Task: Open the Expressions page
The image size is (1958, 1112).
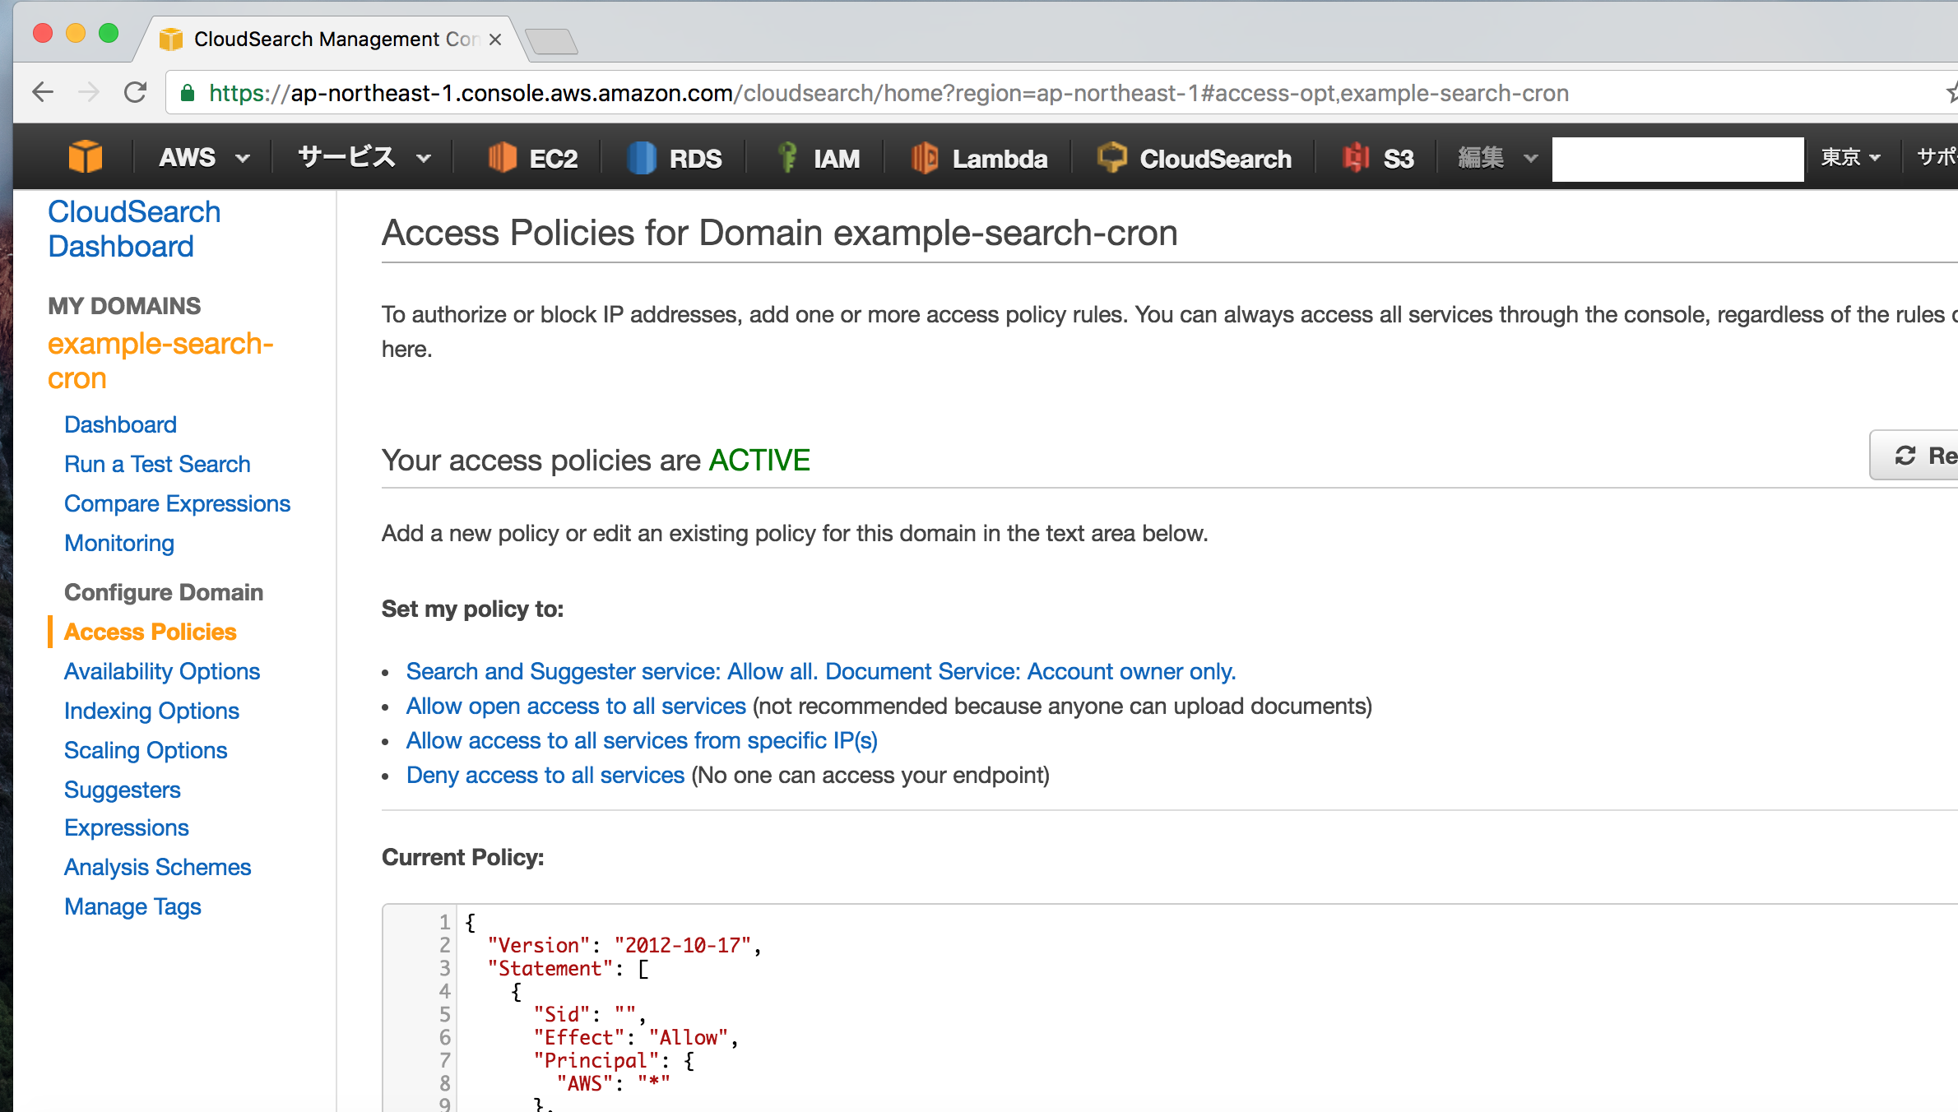Action: coord(127,827)
